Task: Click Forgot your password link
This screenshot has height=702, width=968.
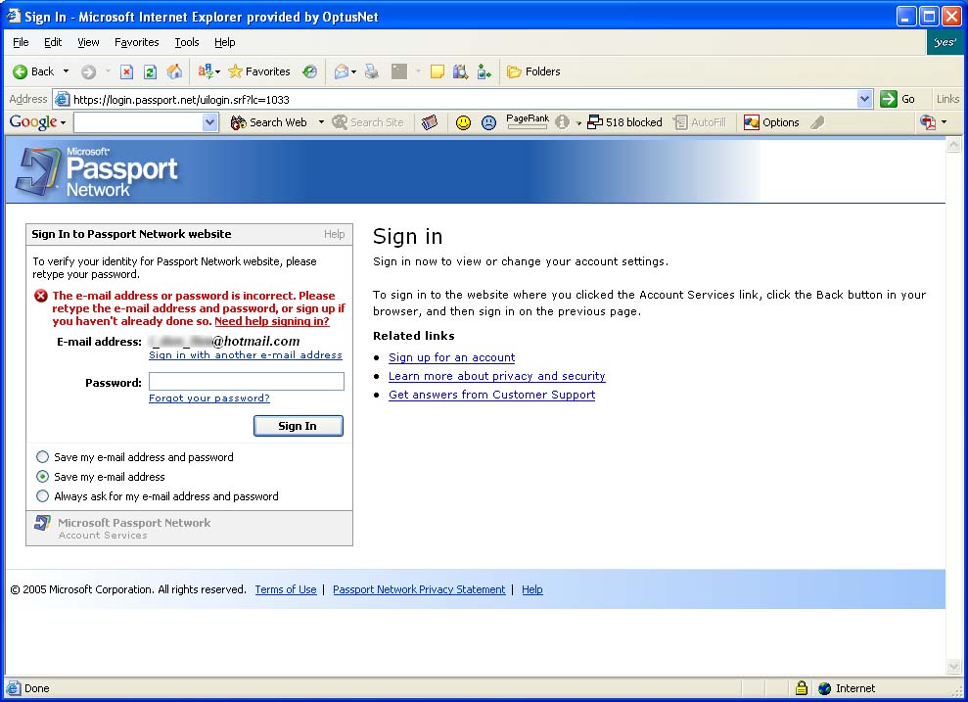Action: coord(209,398)
